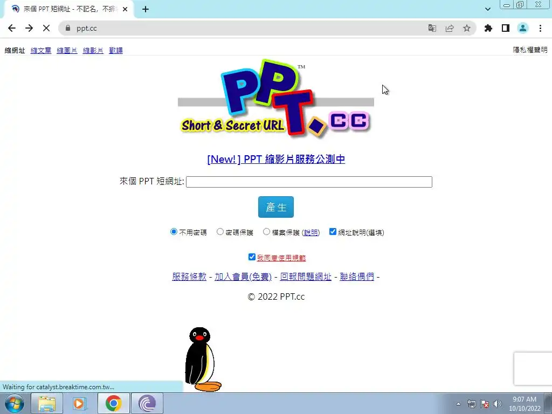Click the PPT.cc Short & Secret URL logo
552x414 pixels.
pos(275,98)
